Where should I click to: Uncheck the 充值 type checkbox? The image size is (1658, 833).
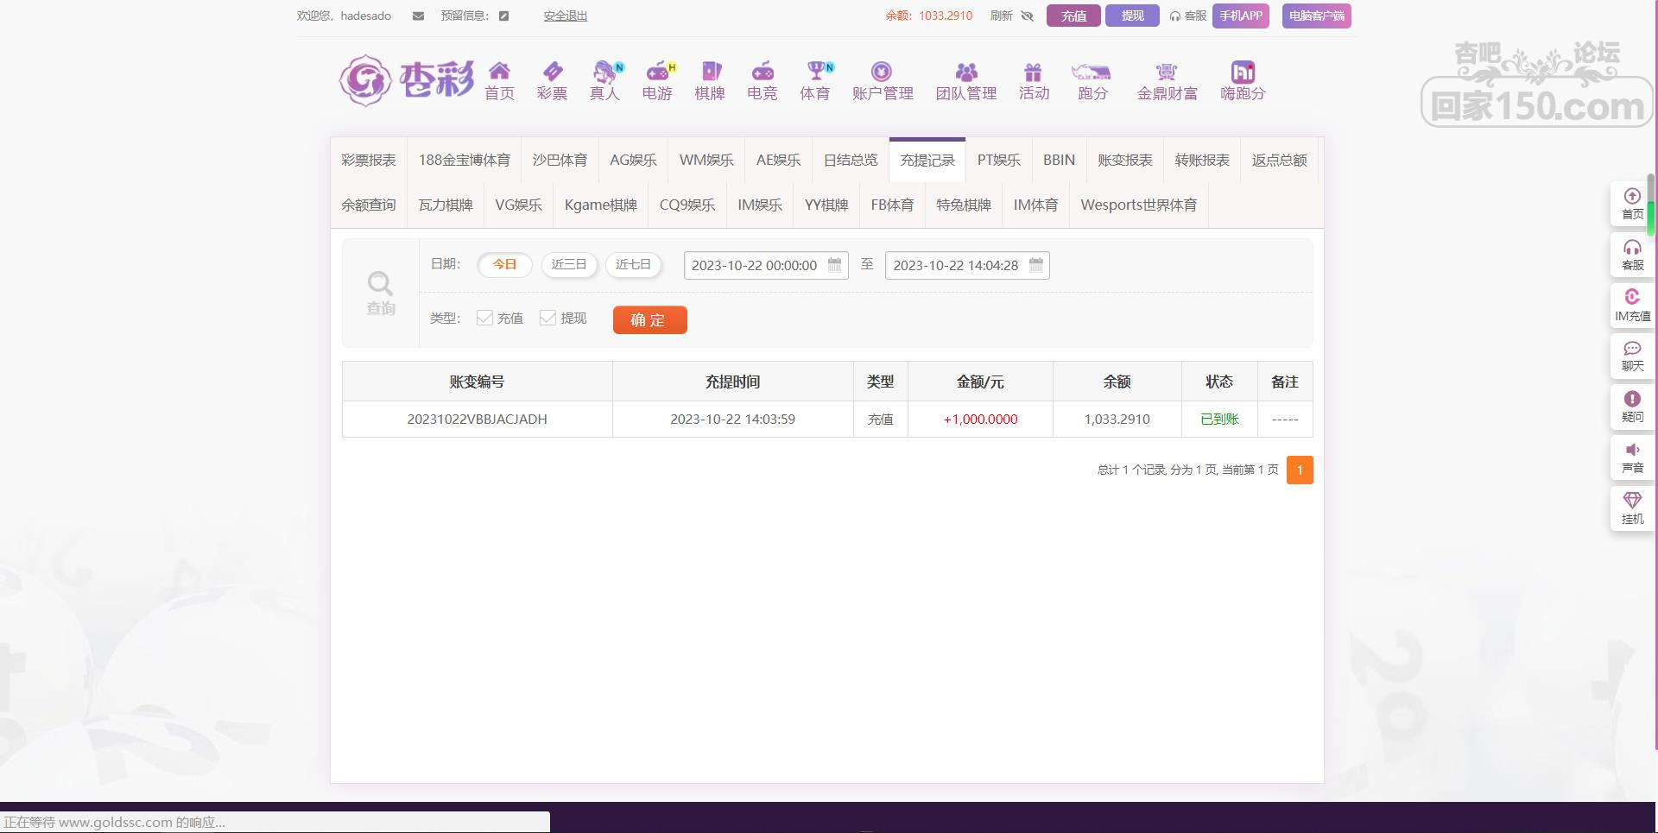[x=484, y=318]
